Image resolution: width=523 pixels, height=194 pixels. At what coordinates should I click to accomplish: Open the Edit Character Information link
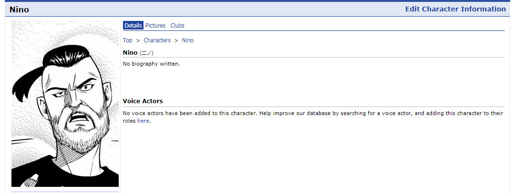tap(455, 9)
